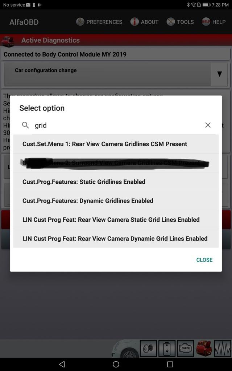This screenshot has height=371, width=232.
Task: Focus the search field containing grid
Action: pos(117,125)
